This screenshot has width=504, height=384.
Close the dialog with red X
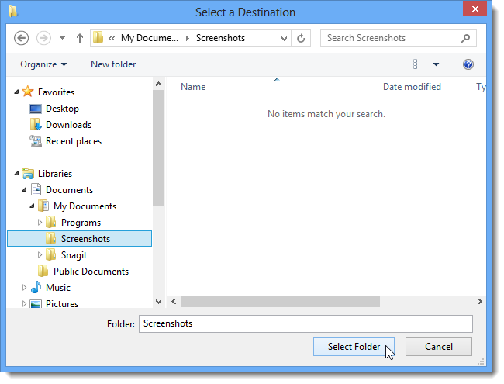coord(475,9)
